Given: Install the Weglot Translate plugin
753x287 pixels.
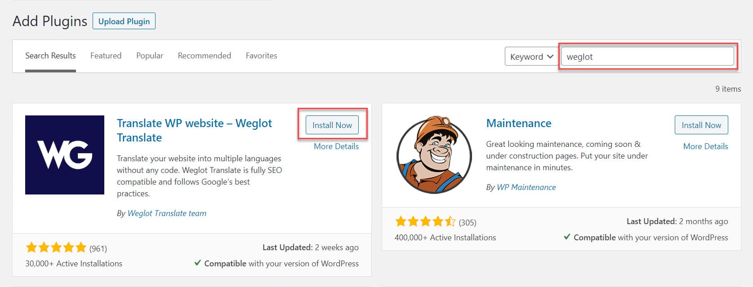Looking at the screenshot, I should (x=331, y=125).
